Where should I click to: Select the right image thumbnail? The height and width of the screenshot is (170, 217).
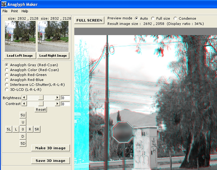pyautogui.click(x=53, y=36)
